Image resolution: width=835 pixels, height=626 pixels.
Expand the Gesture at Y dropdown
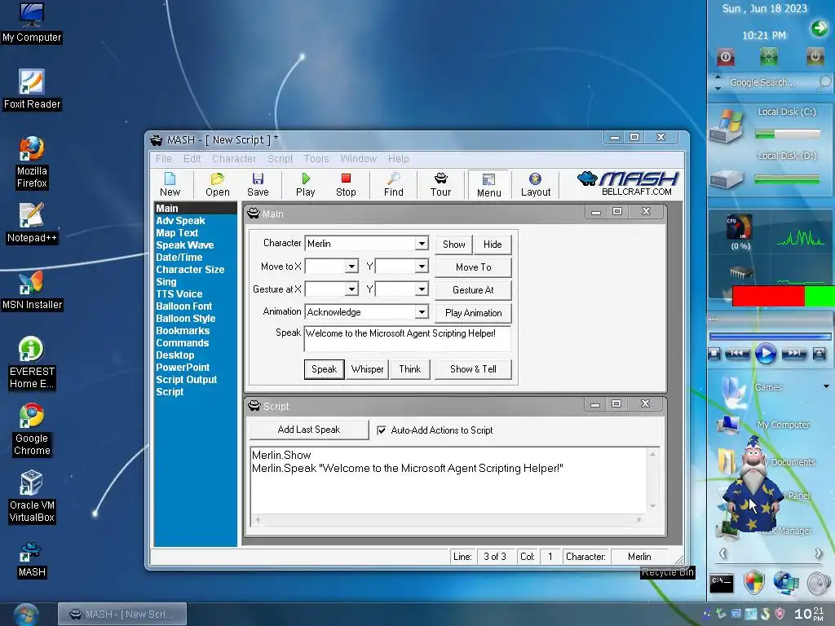422,289
